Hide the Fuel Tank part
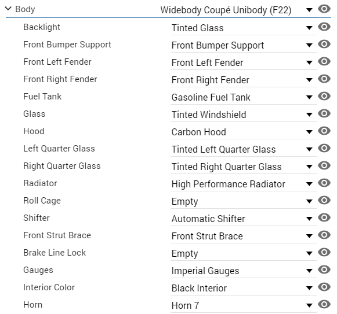The height and width of the screenshot is (314, 337). tap(324, 96)
